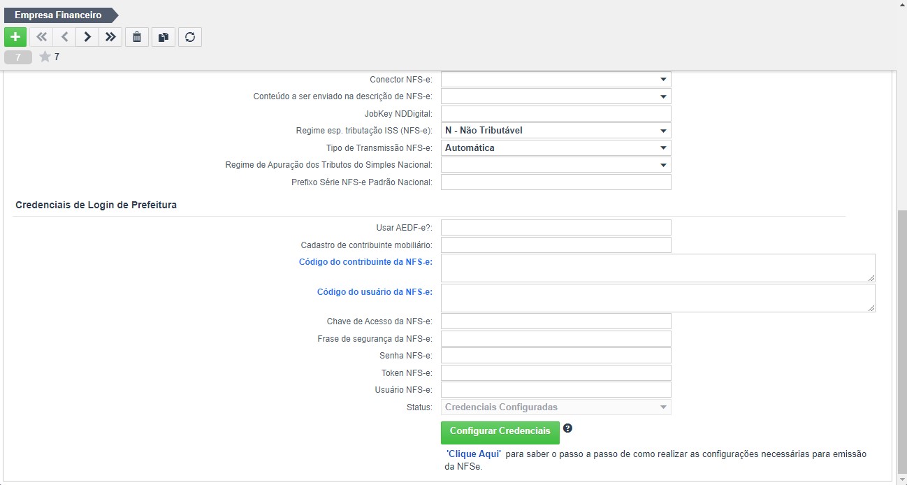Click the Configurar Credenciais button

point(500,432)
